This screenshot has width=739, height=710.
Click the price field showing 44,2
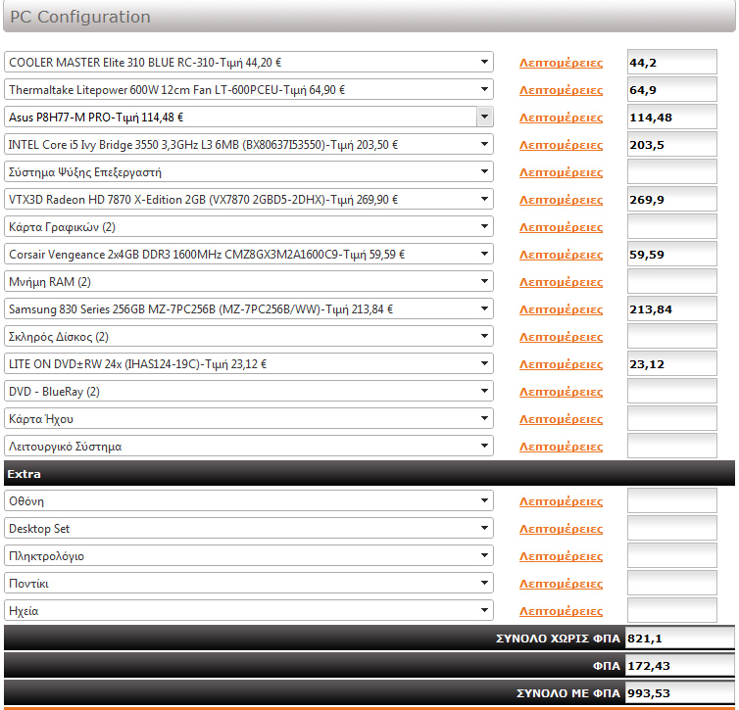tap(672, 62)
